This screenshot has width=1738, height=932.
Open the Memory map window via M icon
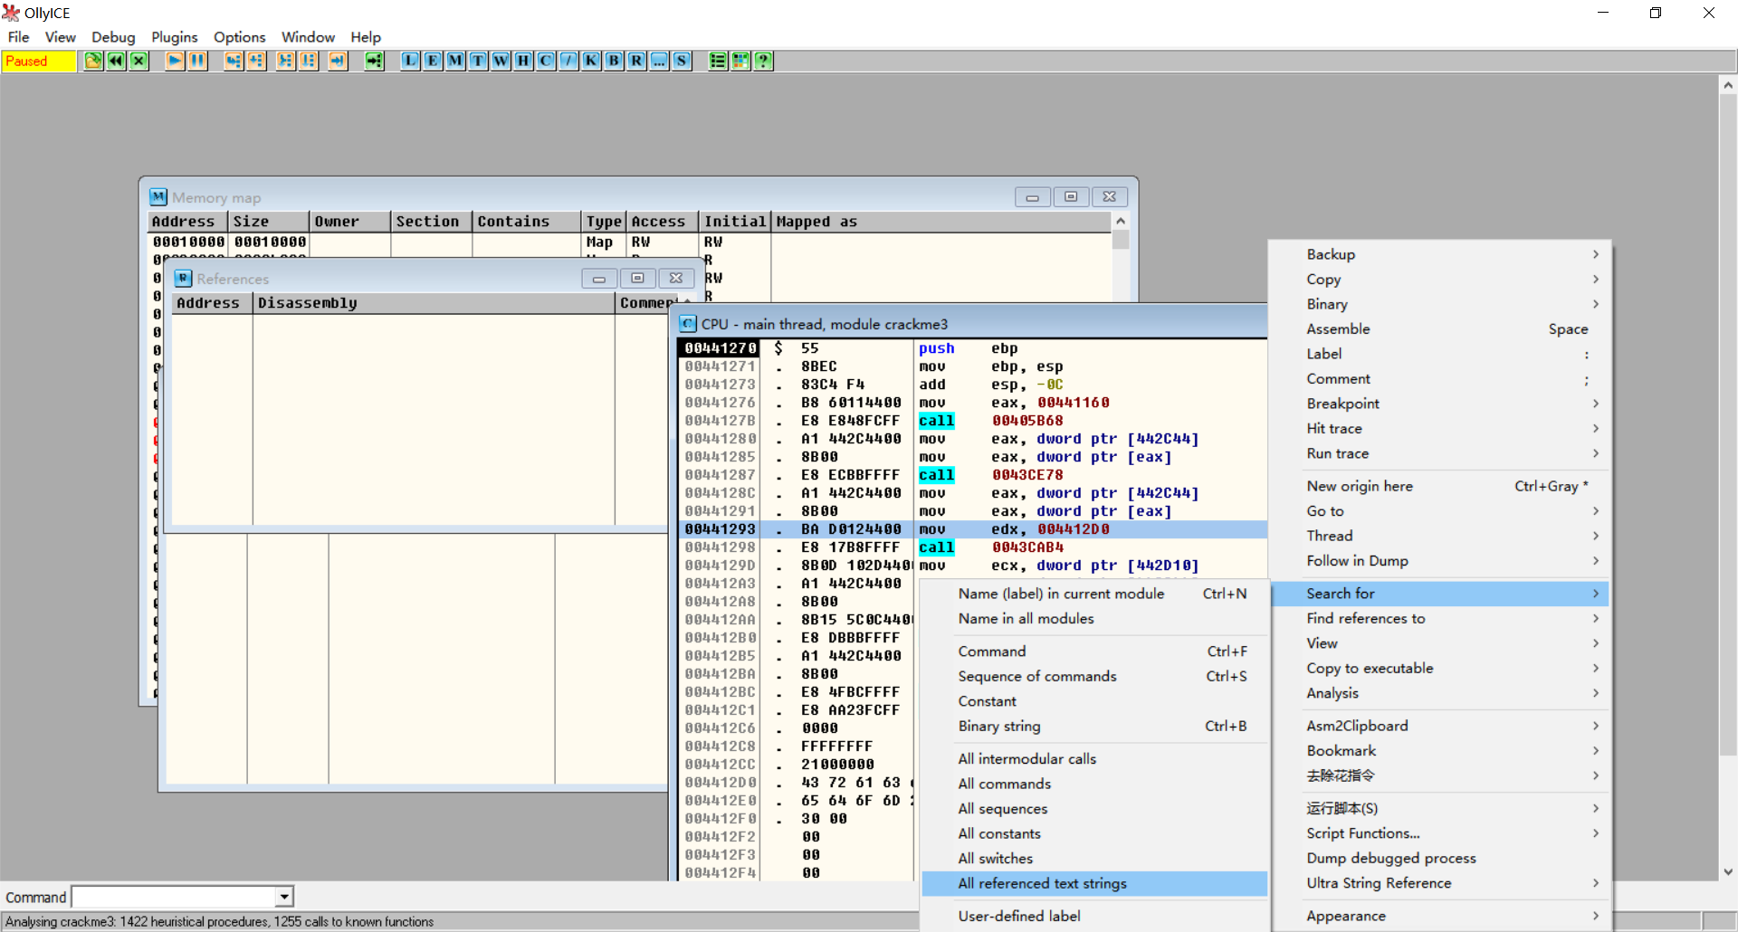click(455, 61)
